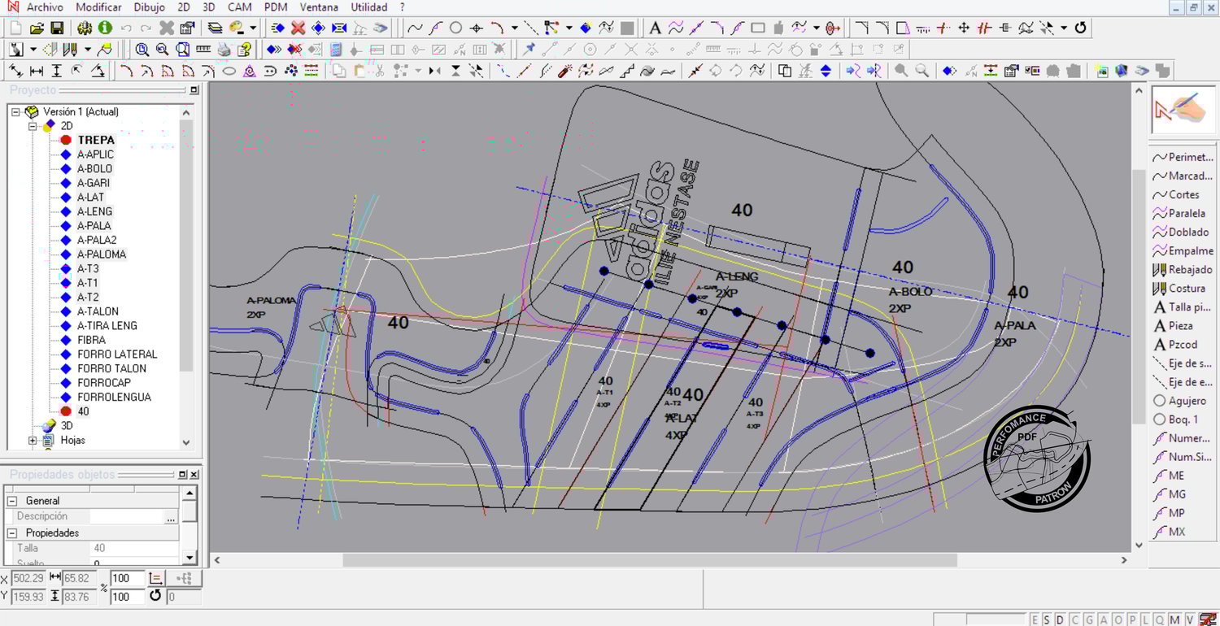Select A-LENG piece in project tree
Image resolution: width=1220 pixels, height=626 pixels.
pos(94,211)
